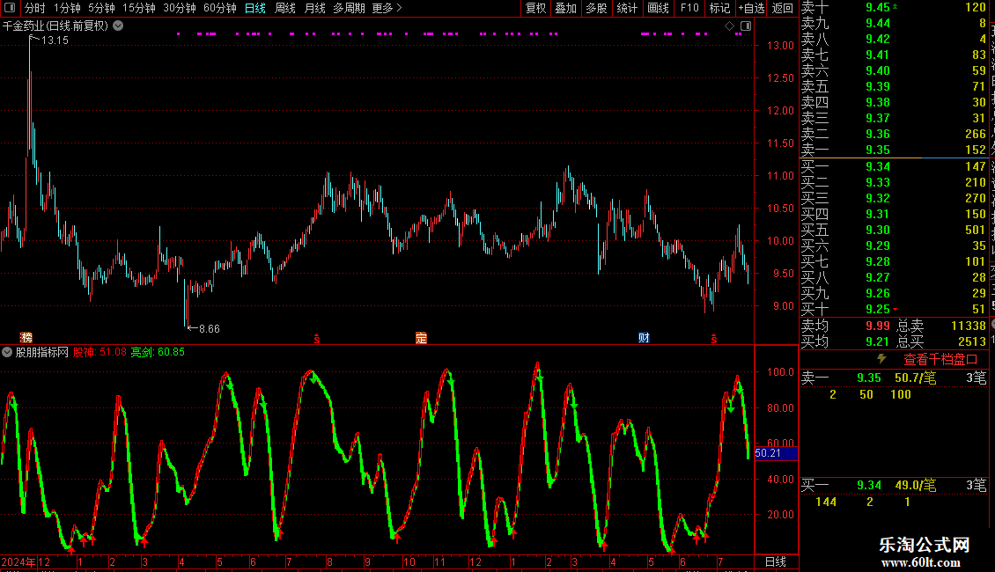Click 卖均 value 9.99

(x=878, y=326)
